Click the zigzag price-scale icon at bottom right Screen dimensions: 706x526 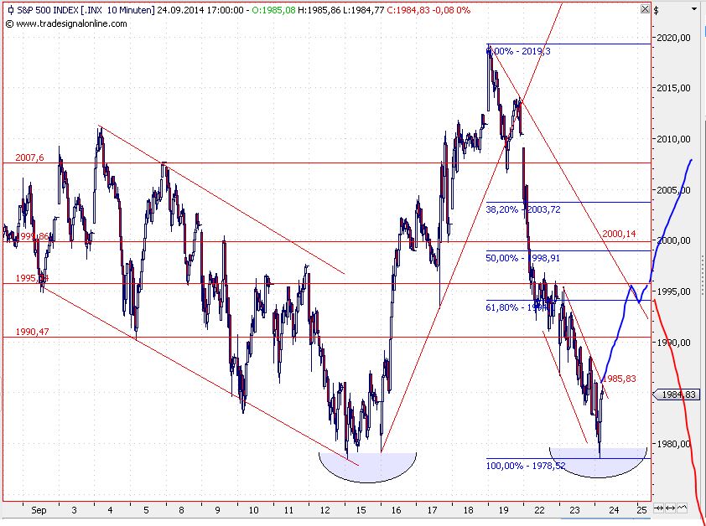[683, 508]
